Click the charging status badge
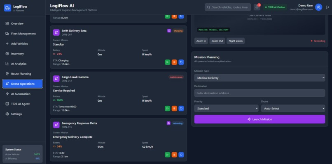Image resolution: width=332 pixels, height=164 pixels. (178, 31)
